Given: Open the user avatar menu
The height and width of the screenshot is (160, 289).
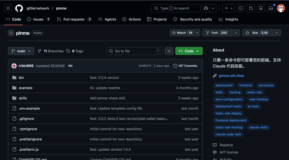Looking at the screenshot, I should [281, 8].
